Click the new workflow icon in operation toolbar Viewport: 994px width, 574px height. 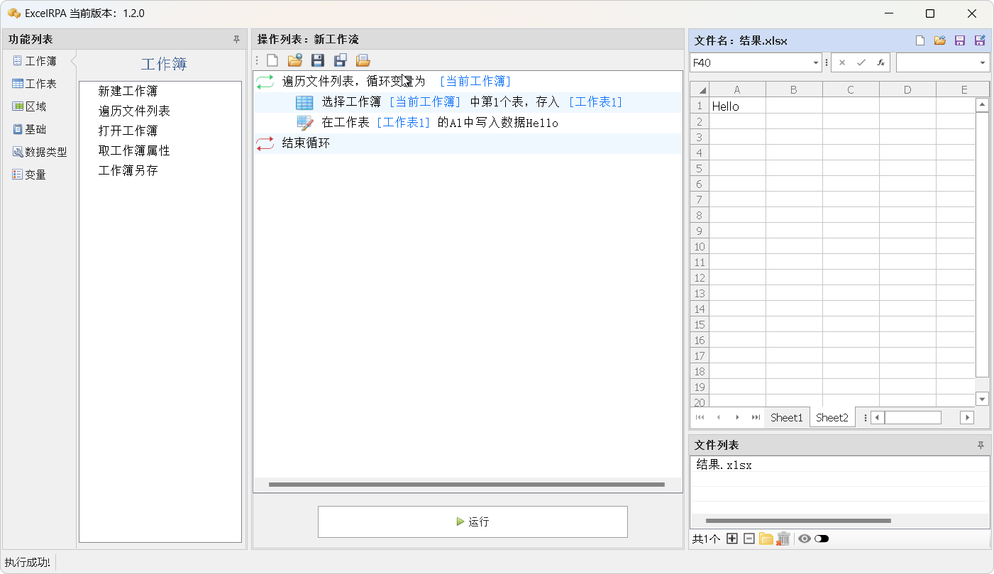coord(272,60)
